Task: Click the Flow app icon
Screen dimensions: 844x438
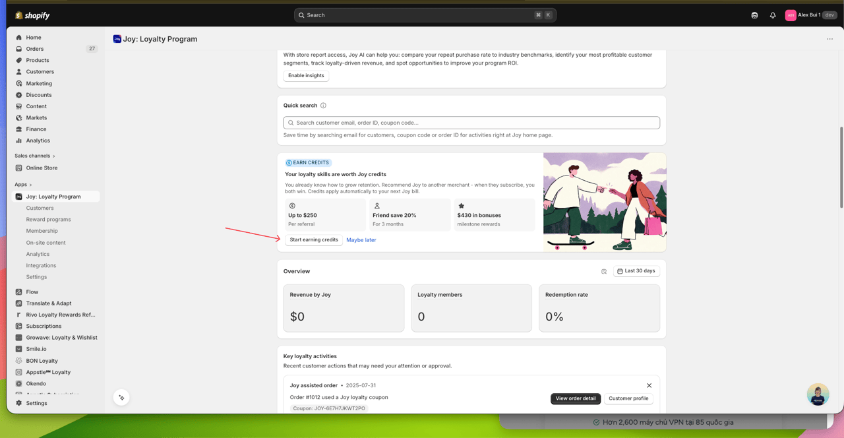Action: [x=19, y=292]
